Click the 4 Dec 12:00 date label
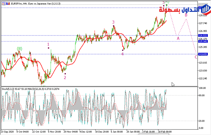This screenshot has height=135, width=211. tap(85, 131)
